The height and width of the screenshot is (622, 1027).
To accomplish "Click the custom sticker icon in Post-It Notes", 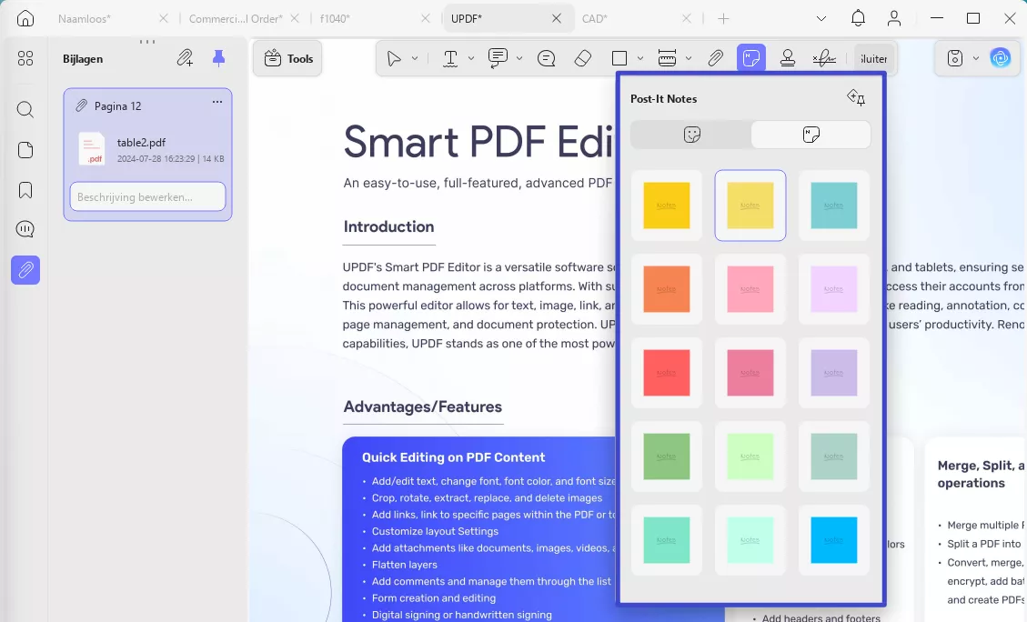I will 856,98.
